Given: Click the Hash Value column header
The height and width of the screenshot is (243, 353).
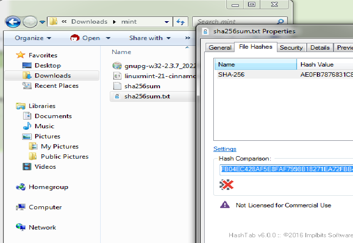Looking at the screenshot, I should [325, 65].
